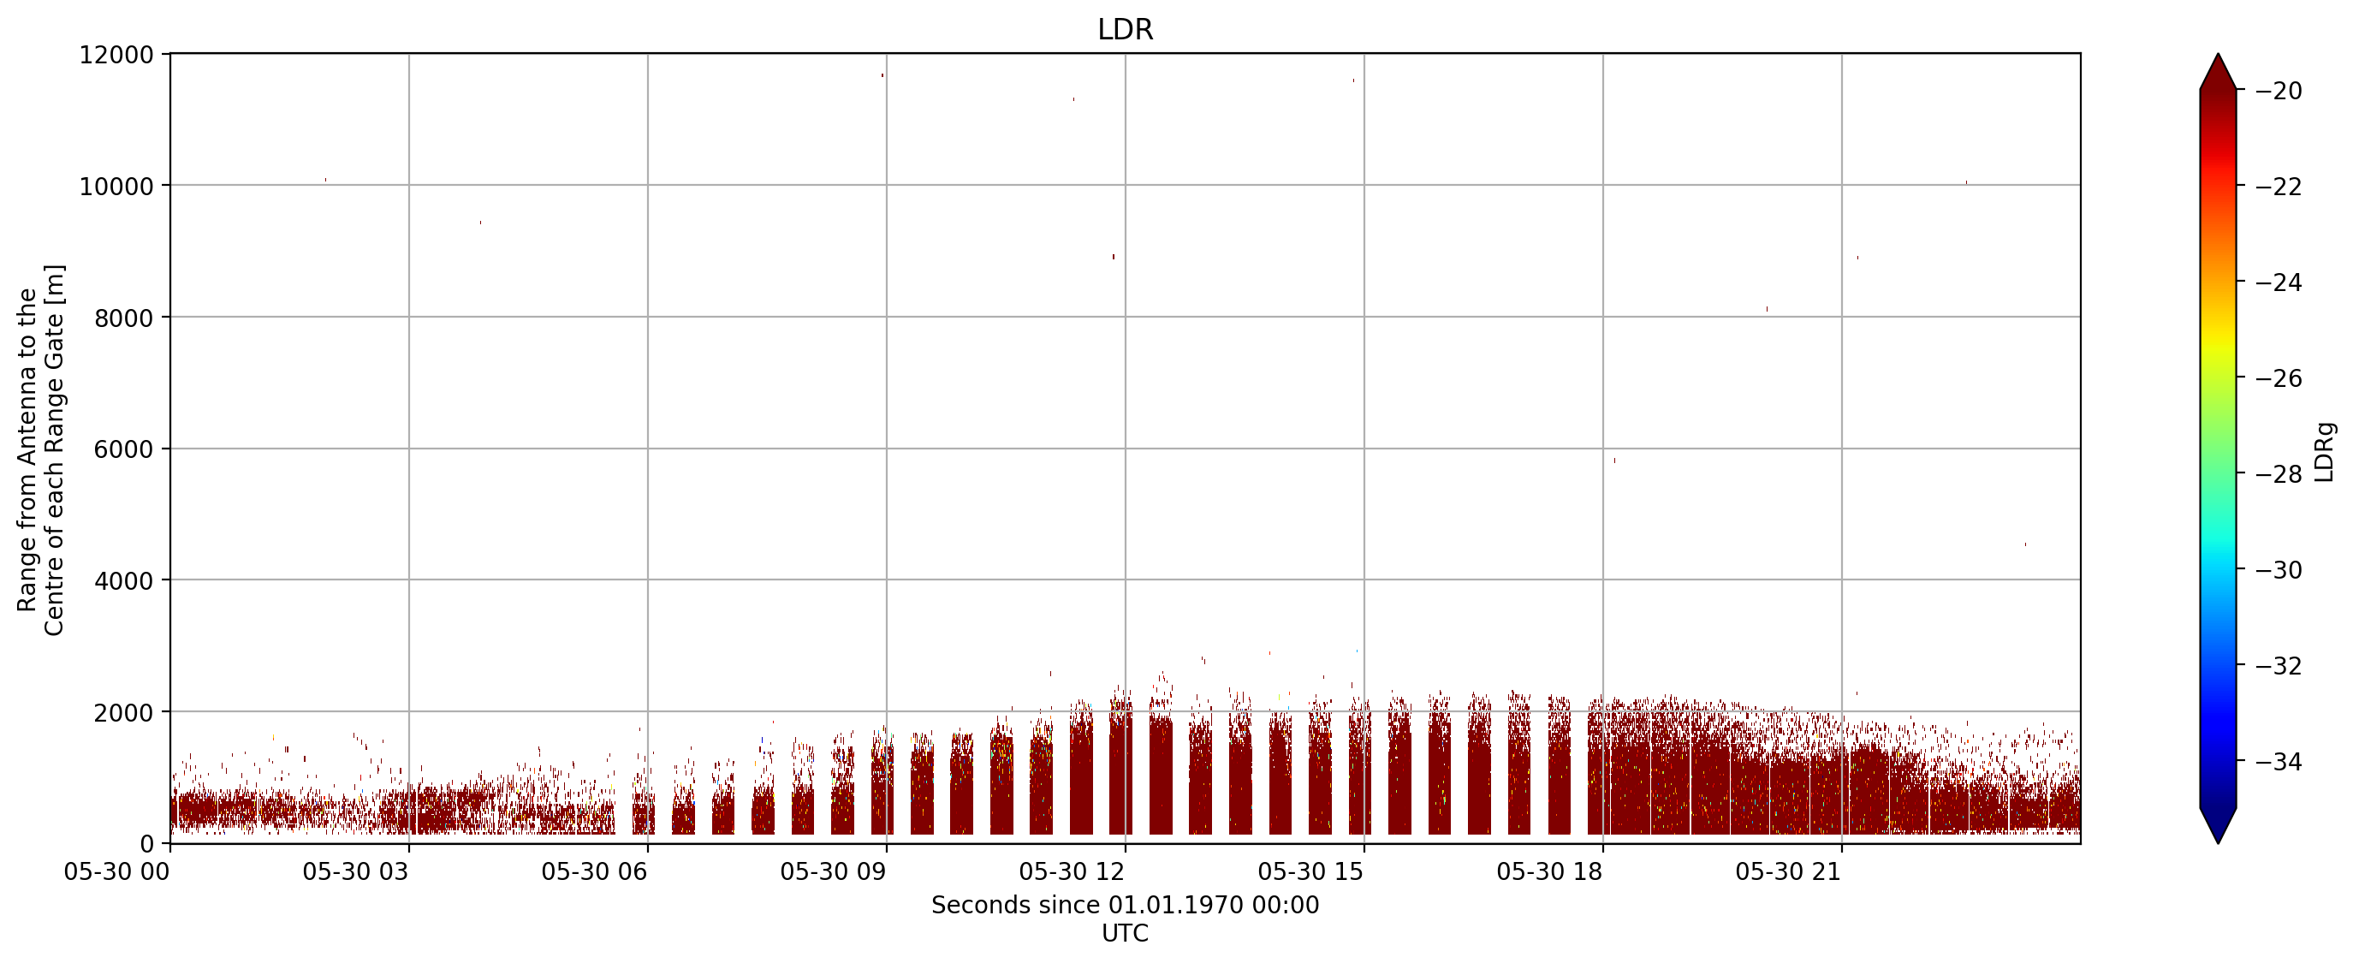This screenshot has width=2353, height=963.
Task: Click the LDR plot title
Action: [1125, 29]
